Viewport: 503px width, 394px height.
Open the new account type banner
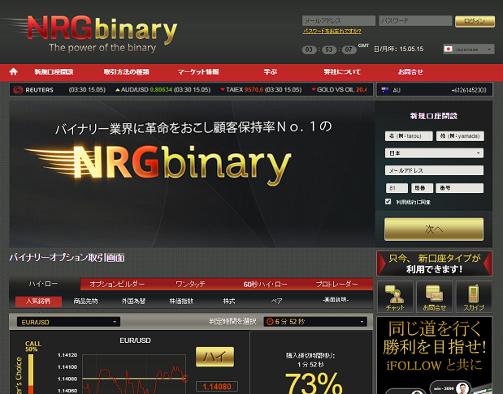click(435, 263)
